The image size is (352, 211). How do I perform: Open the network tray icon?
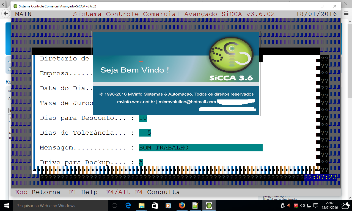tap(309, 206)
